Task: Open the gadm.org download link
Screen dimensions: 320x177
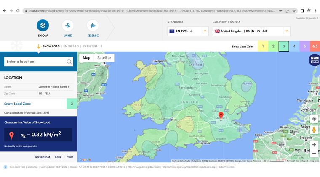Action: click(144, 167)
